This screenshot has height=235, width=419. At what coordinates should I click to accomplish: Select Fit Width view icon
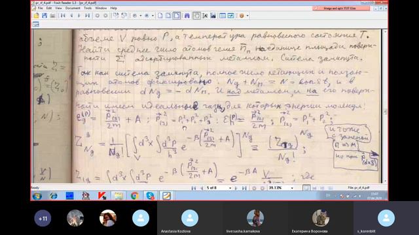tap(177, 16)
